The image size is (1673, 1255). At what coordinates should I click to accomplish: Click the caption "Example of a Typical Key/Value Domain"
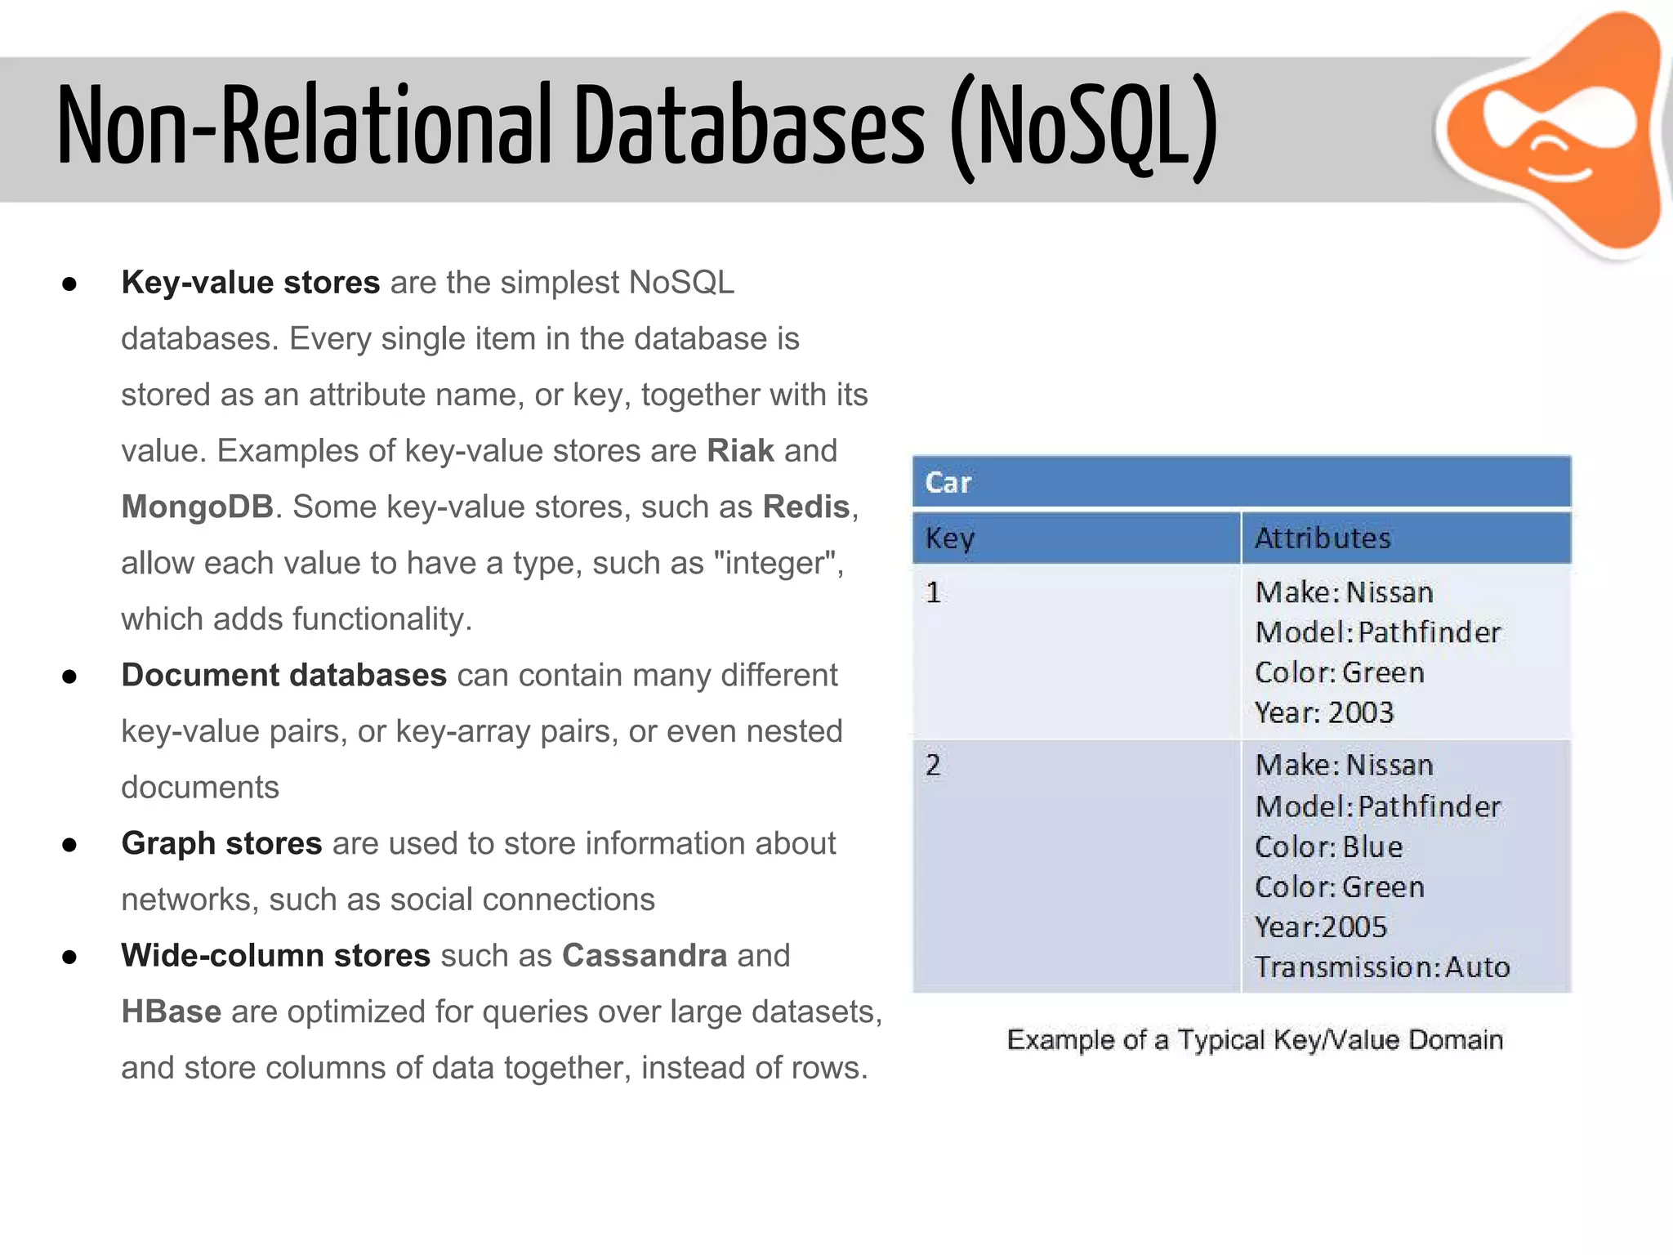pos(1255,1040)
